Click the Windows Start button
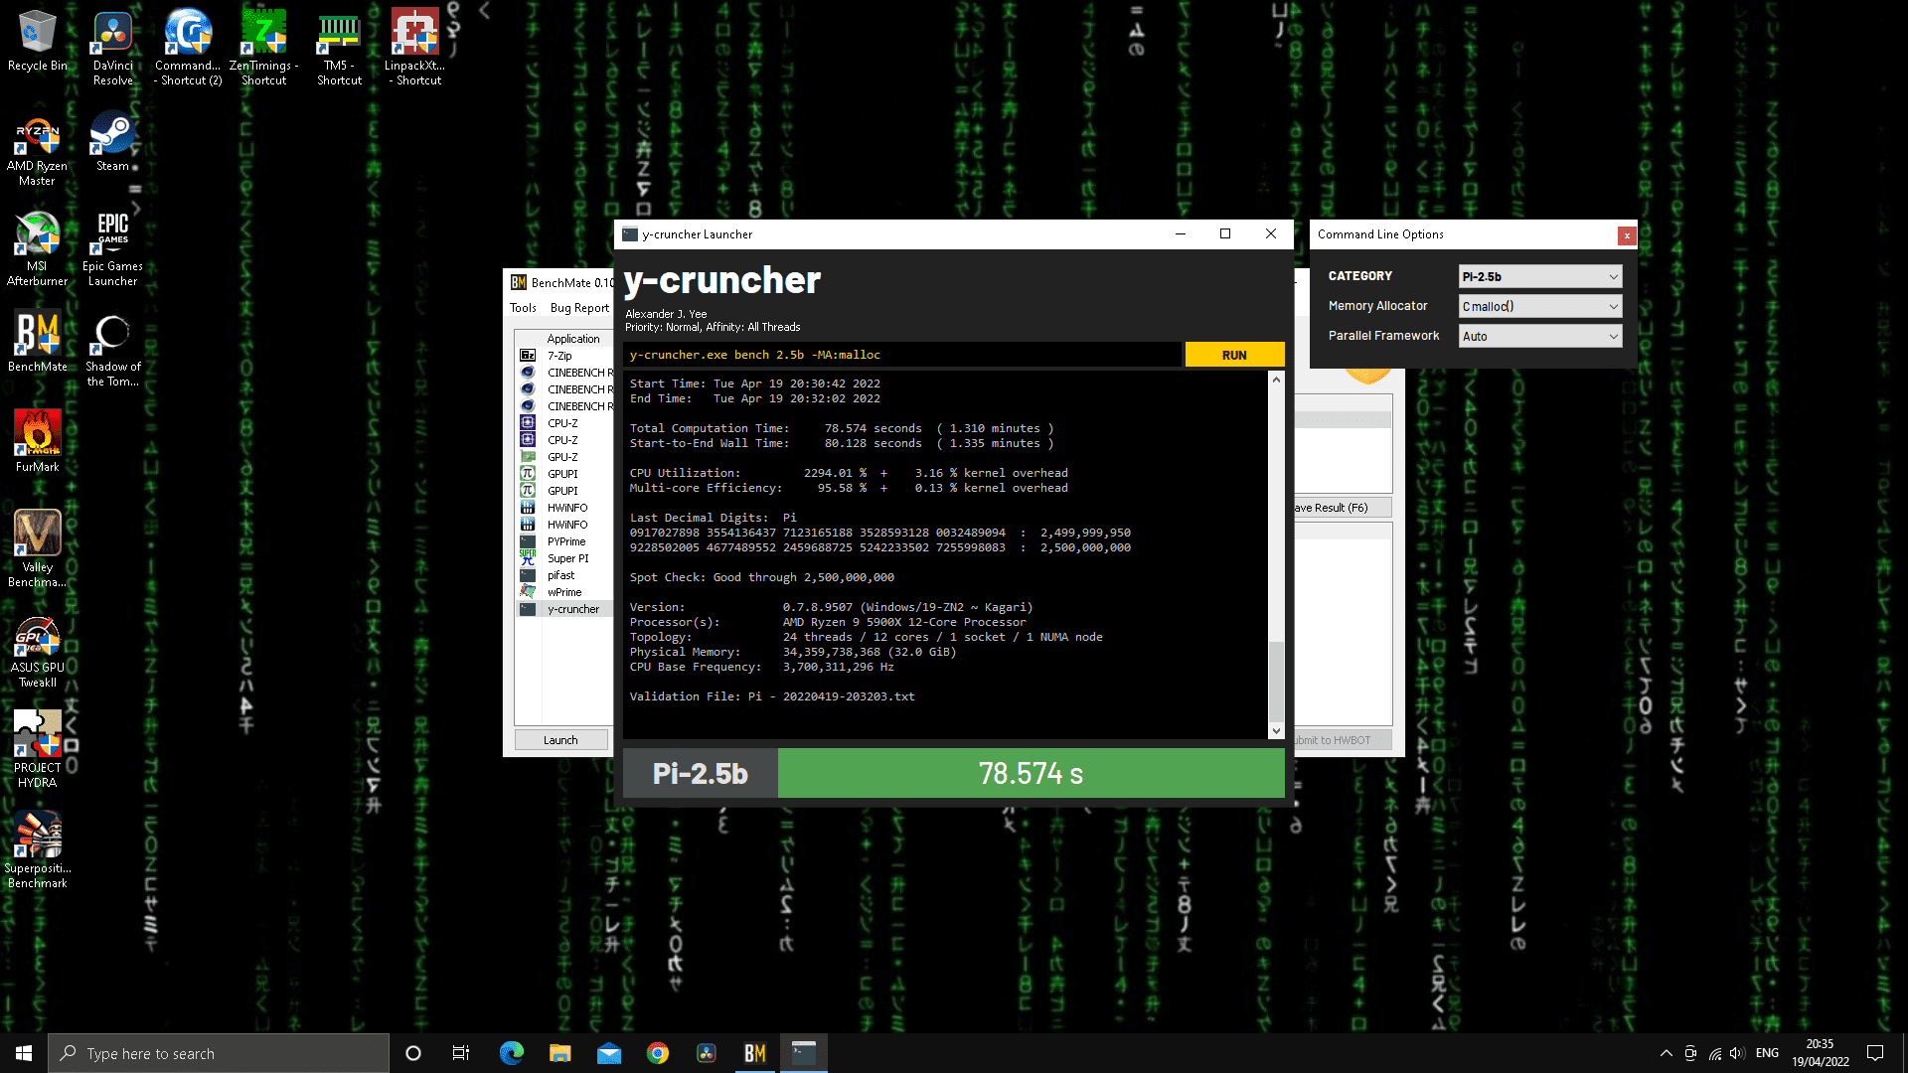 pos(24,1053)
